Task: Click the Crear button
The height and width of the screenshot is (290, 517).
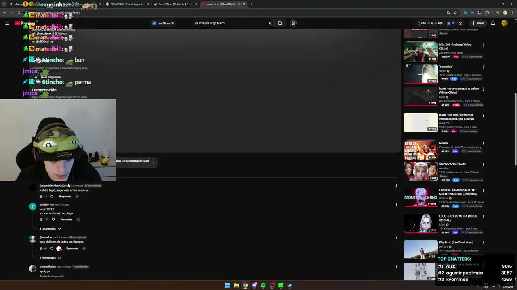Action: click(478, 23)
